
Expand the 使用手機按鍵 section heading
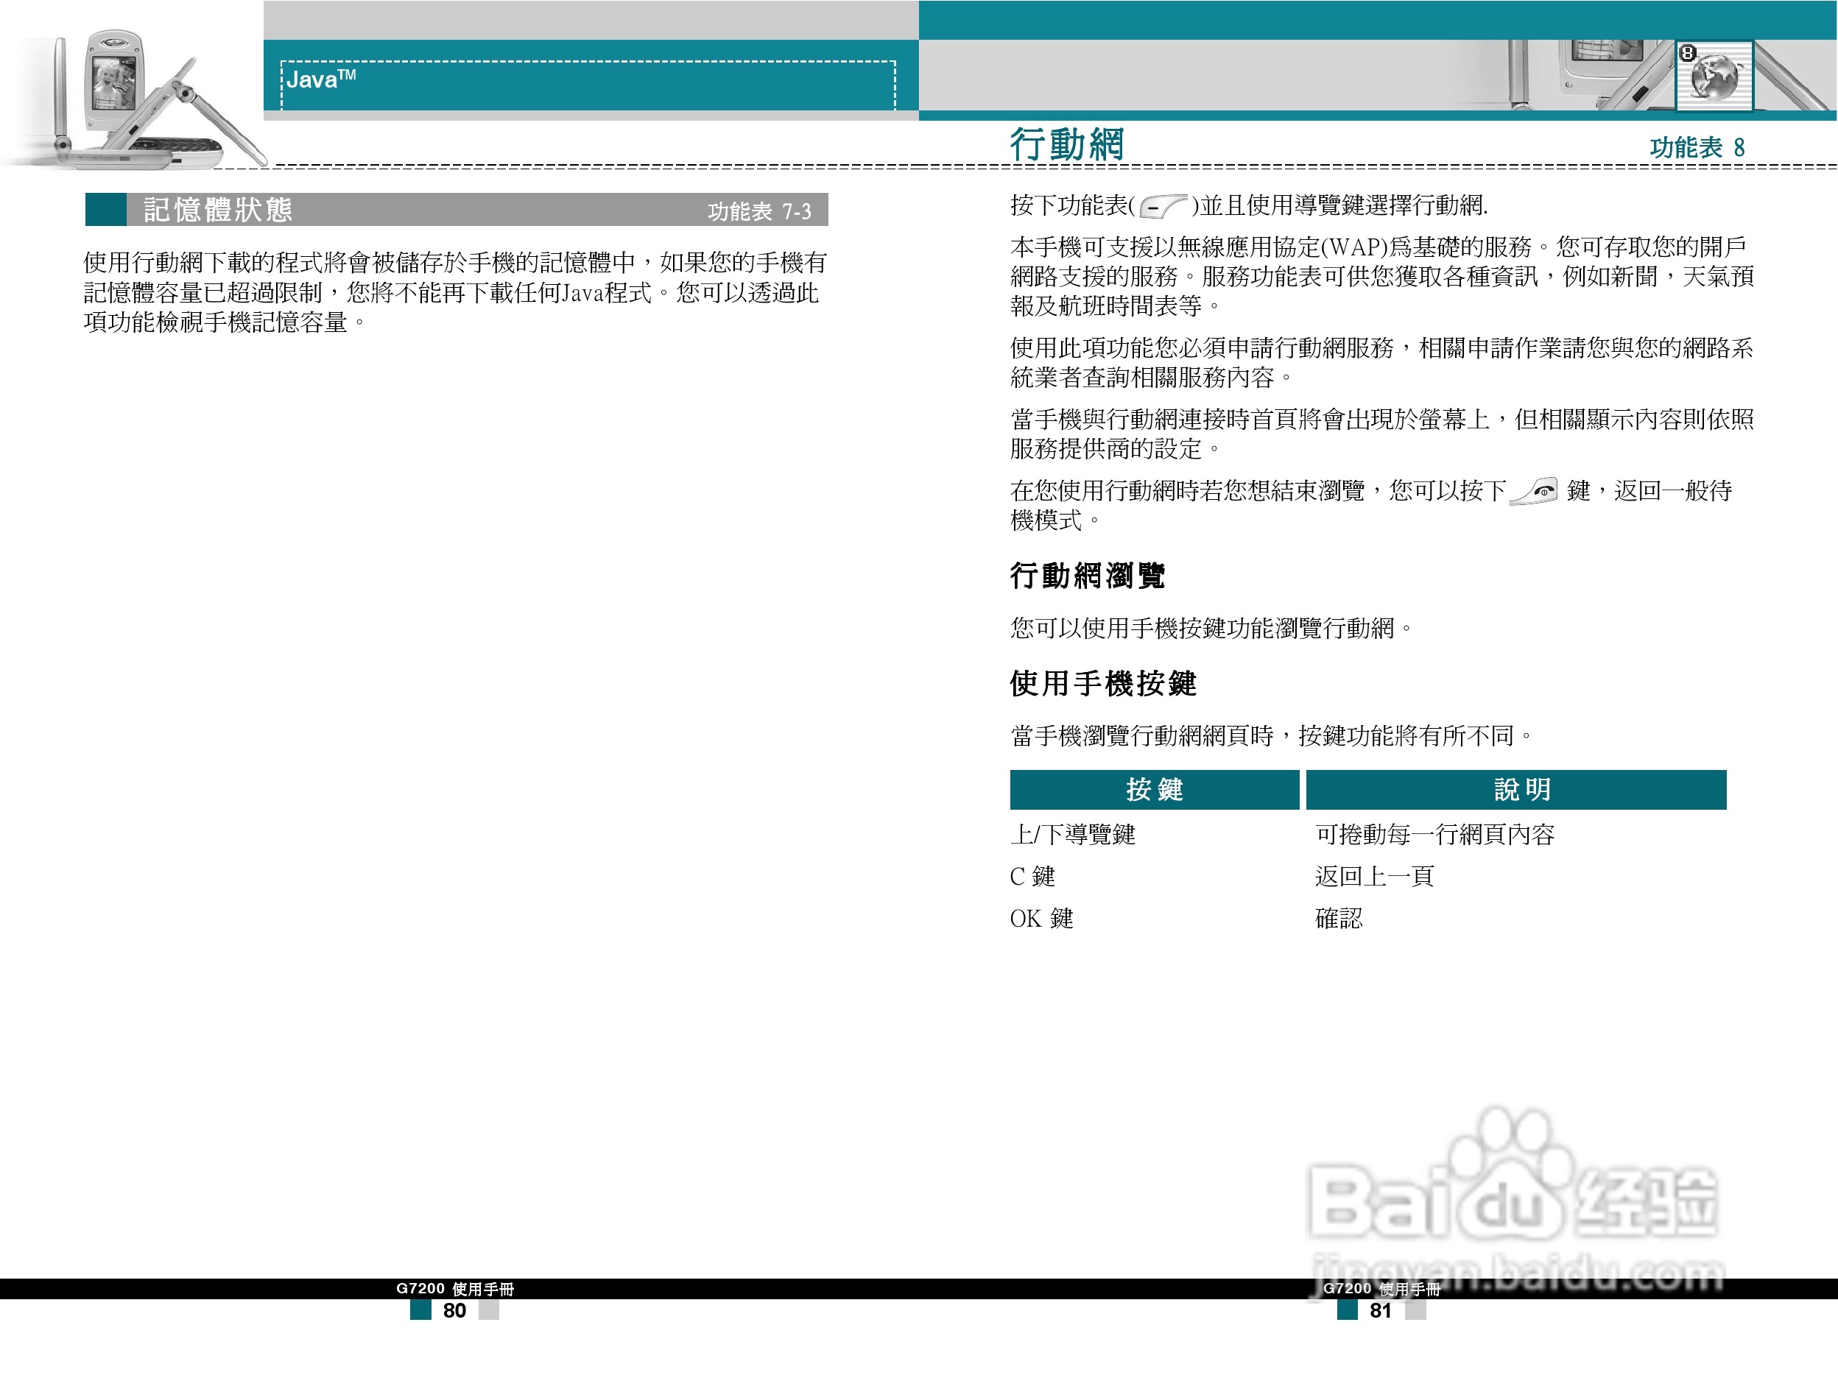tap(1102, 683)
